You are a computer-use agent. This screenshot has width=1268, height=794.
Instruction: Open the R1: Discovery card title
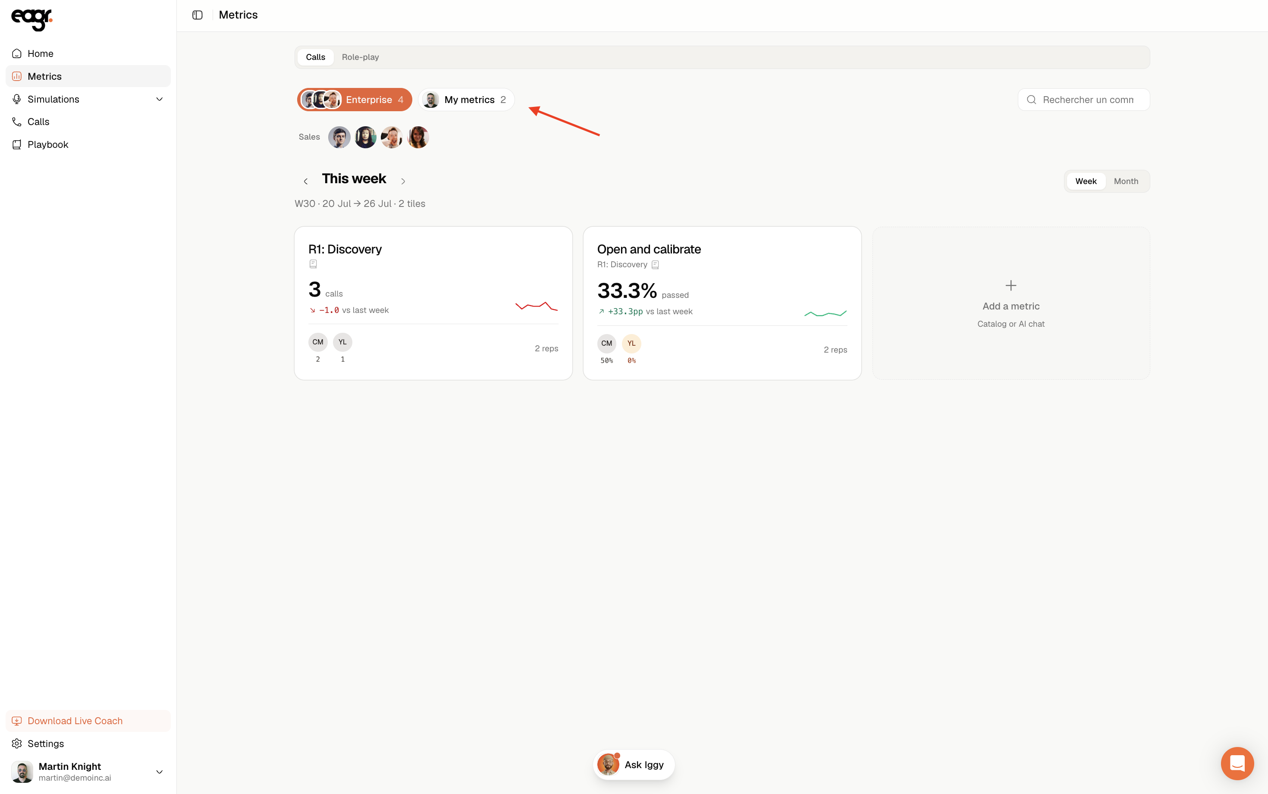coord(345,250)
